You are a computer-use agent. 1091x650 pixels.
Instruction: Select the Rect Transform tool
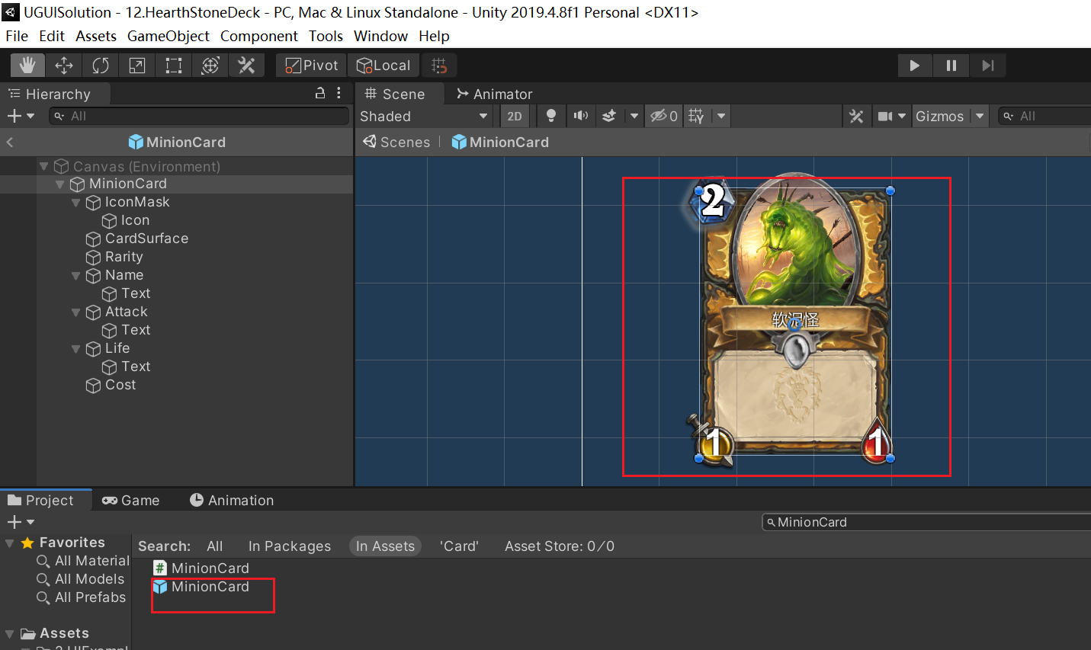[174, 66]
